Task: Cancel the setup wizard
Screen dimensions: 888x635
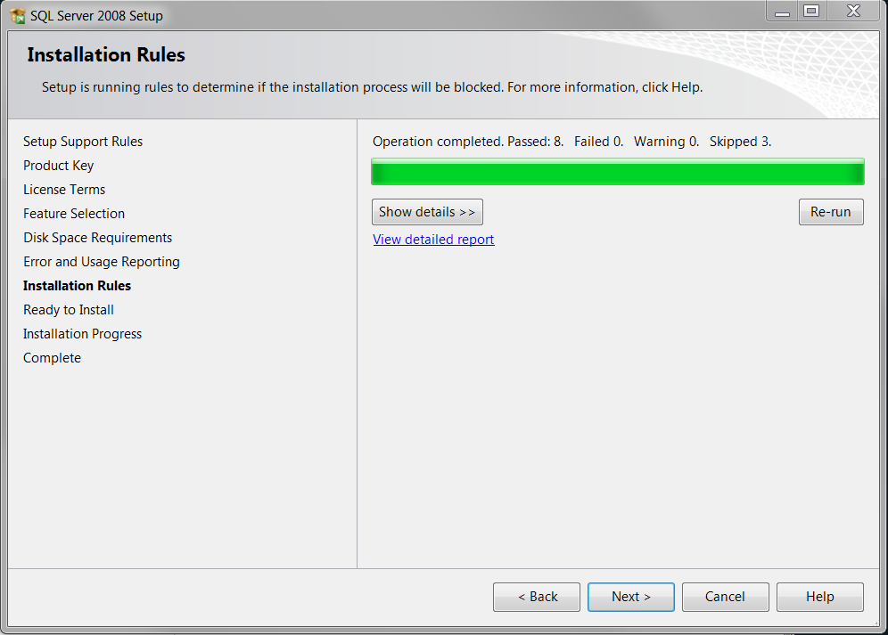Action: point(726,597)
